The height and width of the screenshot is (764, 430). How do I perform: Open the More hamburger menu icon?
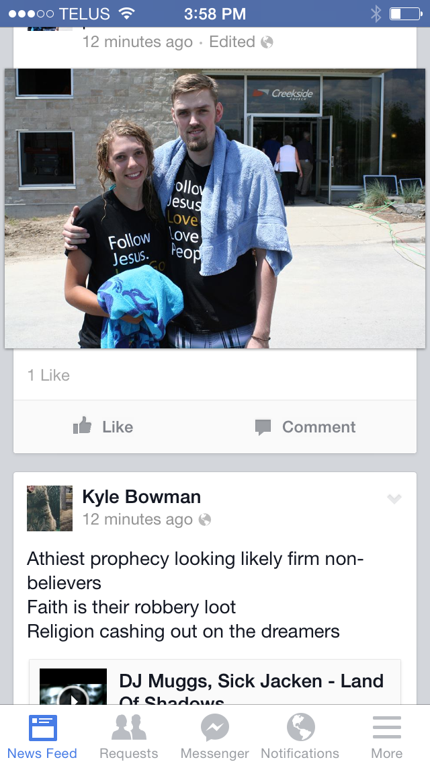pyautogui.click(x=386, y=728)
